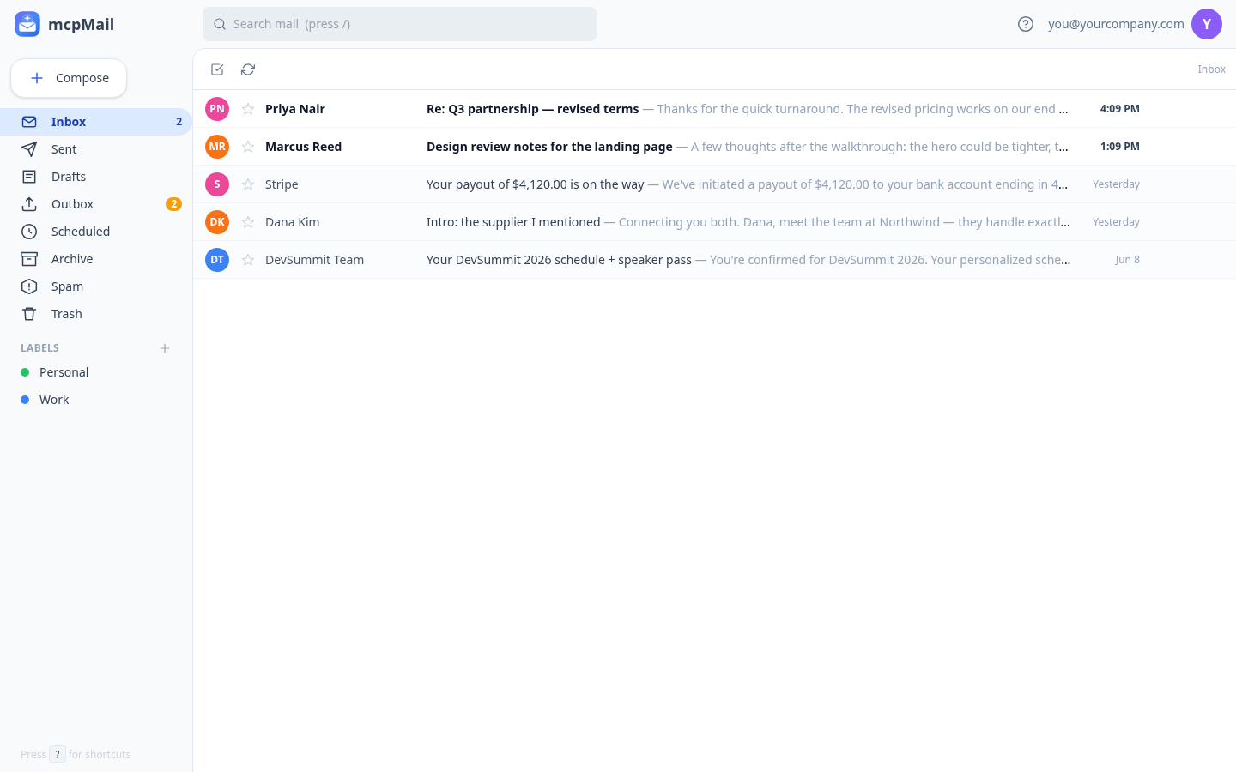1236x772 pixels.
Task: Click the Drafts document icon
Action: pyautogui.click(x=29, y=177)
